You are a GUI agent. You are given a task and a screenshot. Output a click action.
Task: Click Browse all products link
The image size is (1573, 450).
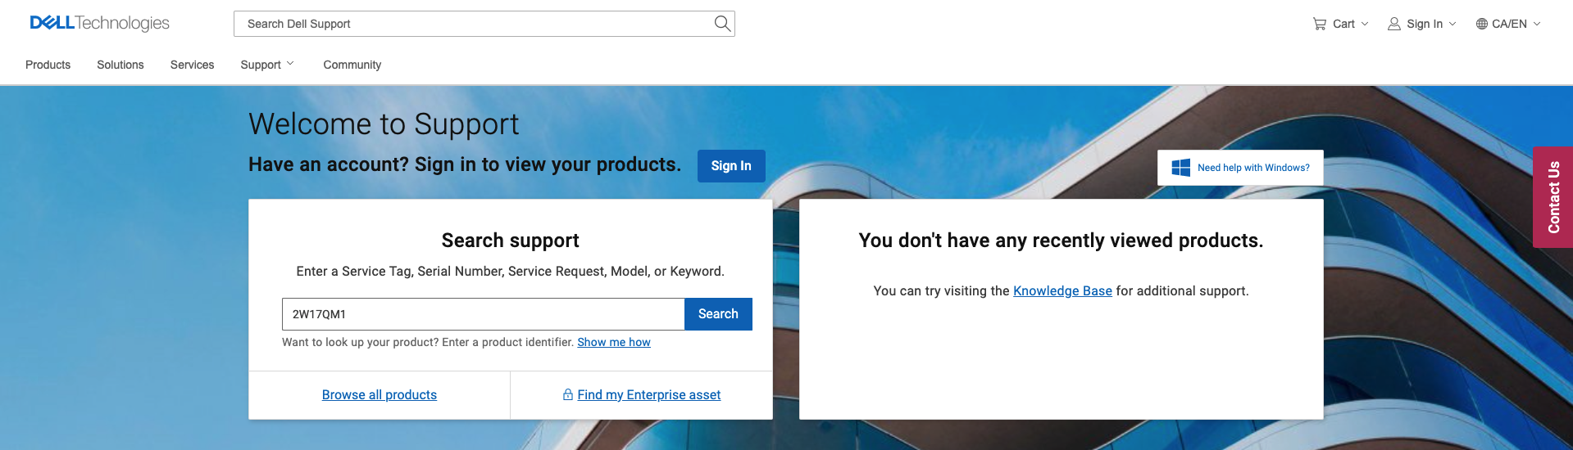(x=380, y=395)
